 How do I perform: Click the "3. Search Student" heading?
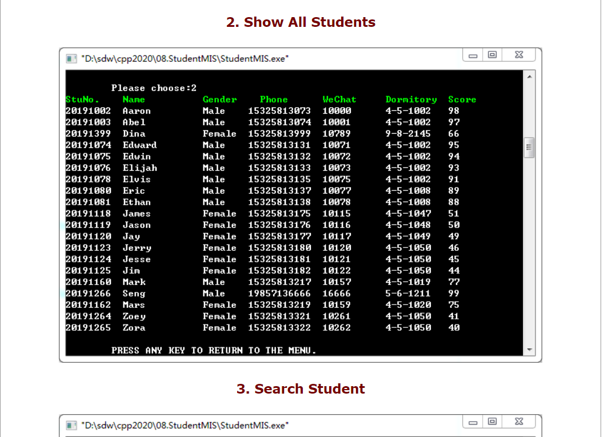tap(301, 388)
